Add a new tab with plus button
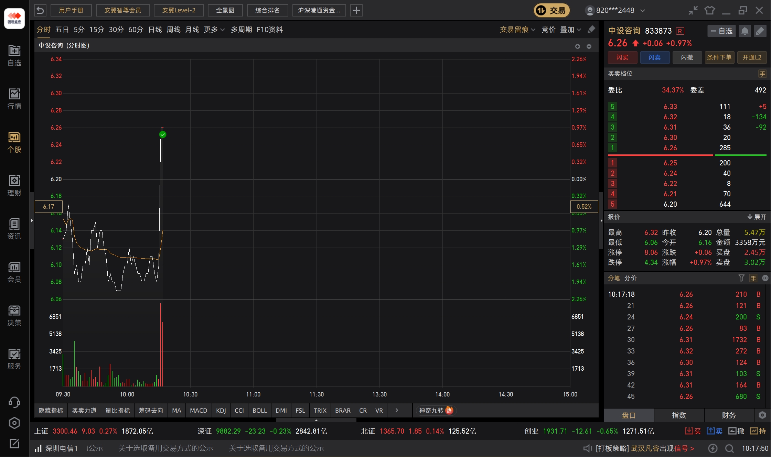The width and height of the screenshot is (771, 457). 356,10
